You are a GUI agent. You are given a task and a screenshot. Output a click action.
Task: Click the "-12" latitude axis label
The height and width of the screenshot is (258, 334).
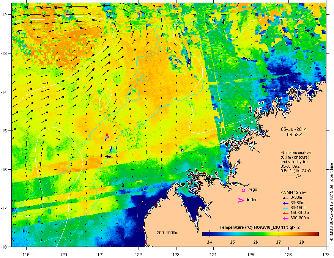tap(4, 15)
